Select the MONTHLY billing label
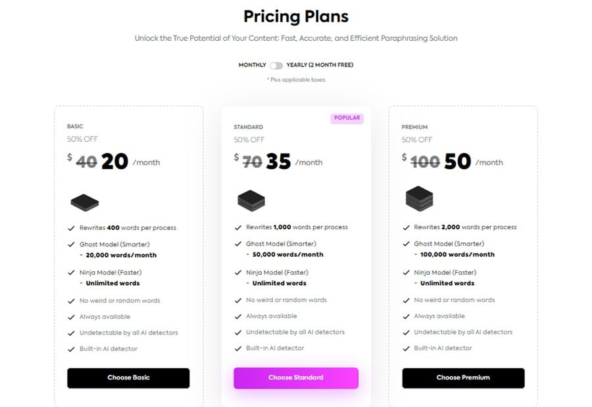592x407 pixels. click(x=252, y=65)
